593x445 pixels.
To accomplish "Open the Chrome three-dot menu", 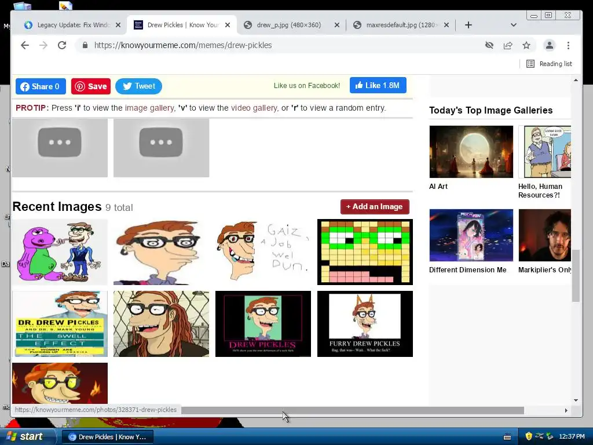I will tap(568, 45).
